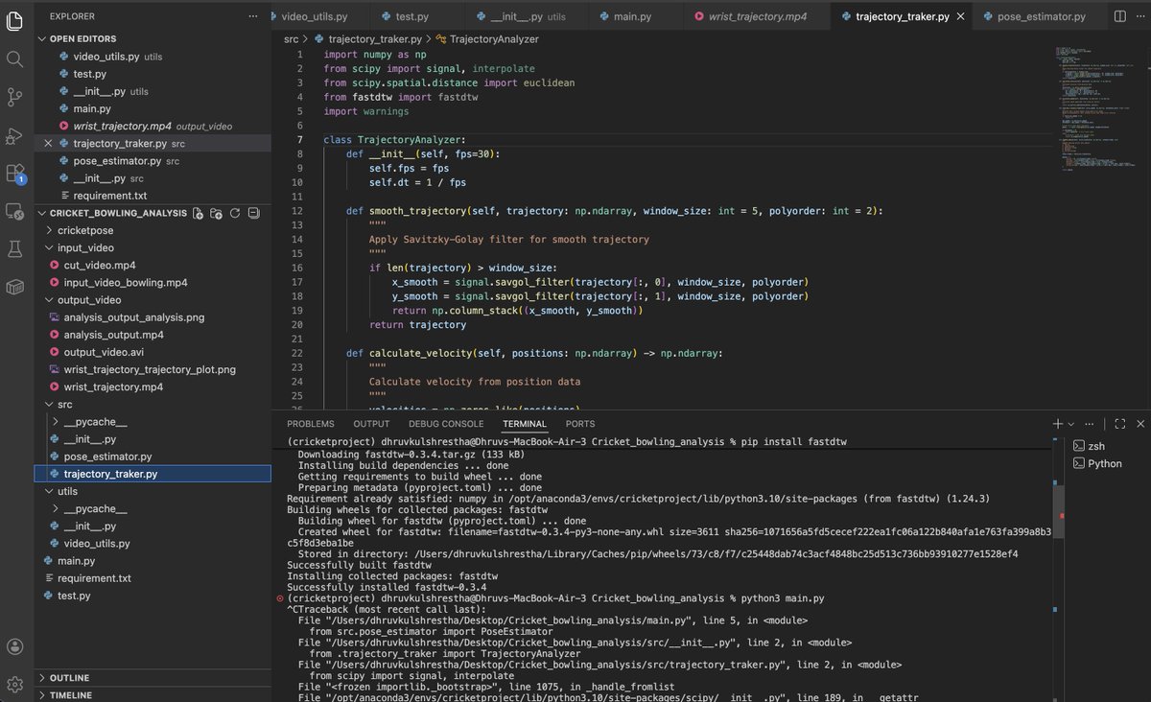Open the Ports panel tab
The image size is (1151, 702).
coord(580,424)
